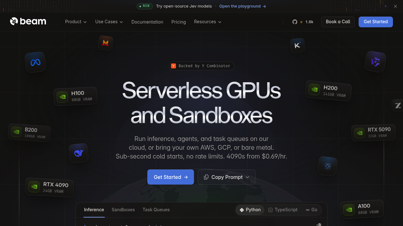This screenshot has width=403, height=226.
Task: Click the Backed by Y Combinator text
Action: pos(204,66)
